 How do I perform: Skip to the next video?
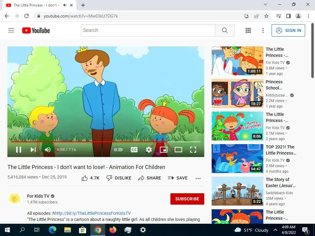click(33, 150)
